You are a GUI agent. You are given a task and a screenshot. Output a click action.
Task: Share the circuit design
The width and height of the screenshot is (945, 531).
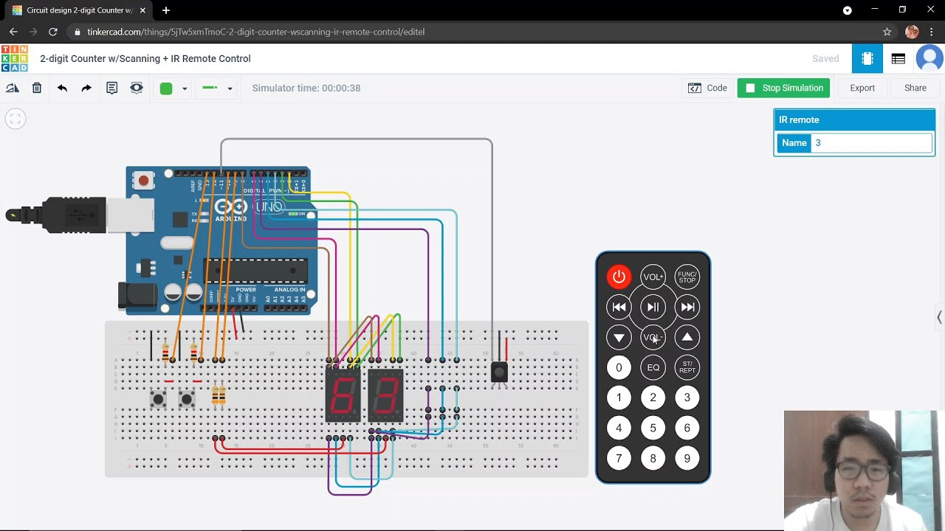pos(915,88)
